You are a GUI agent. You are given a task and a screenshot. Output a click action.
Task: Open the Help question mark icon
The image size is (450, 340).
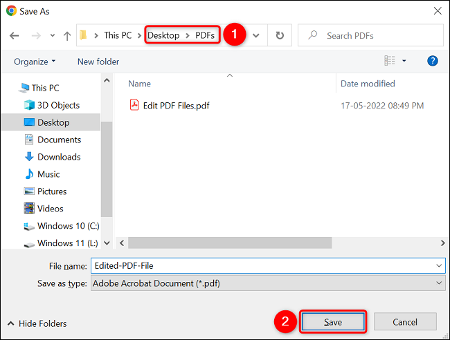(x=433, y=62)
